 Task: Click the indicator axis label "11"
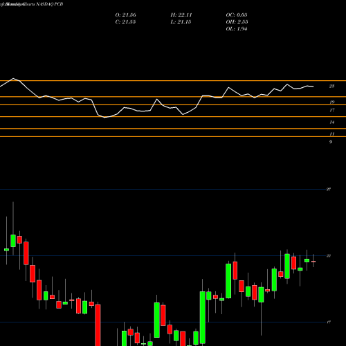pos(331,134)
